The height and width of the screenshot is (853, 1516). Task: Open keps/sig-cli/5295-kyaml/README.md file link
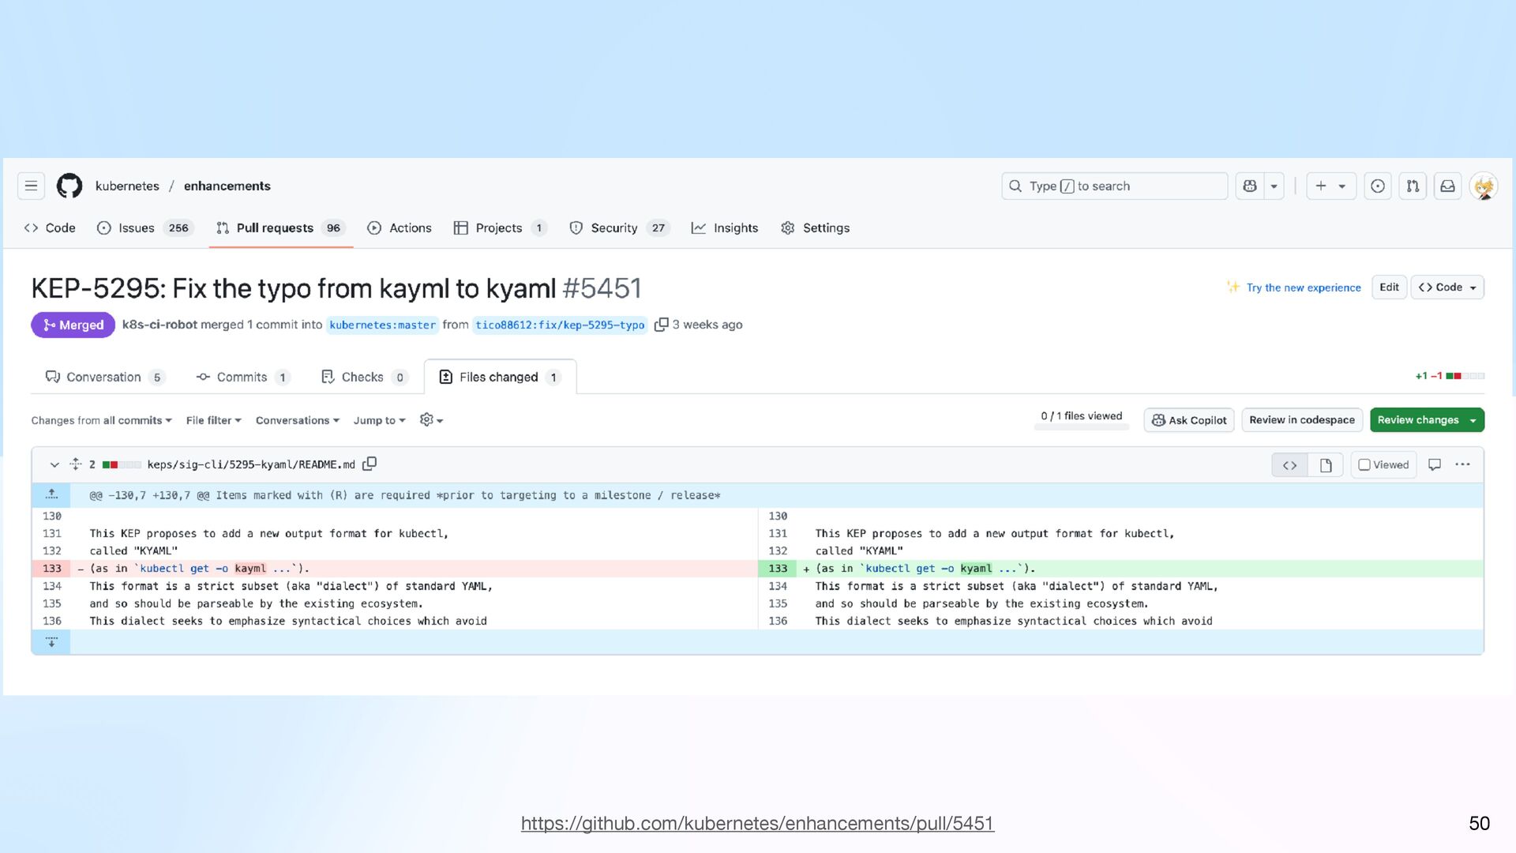point(251,465)
